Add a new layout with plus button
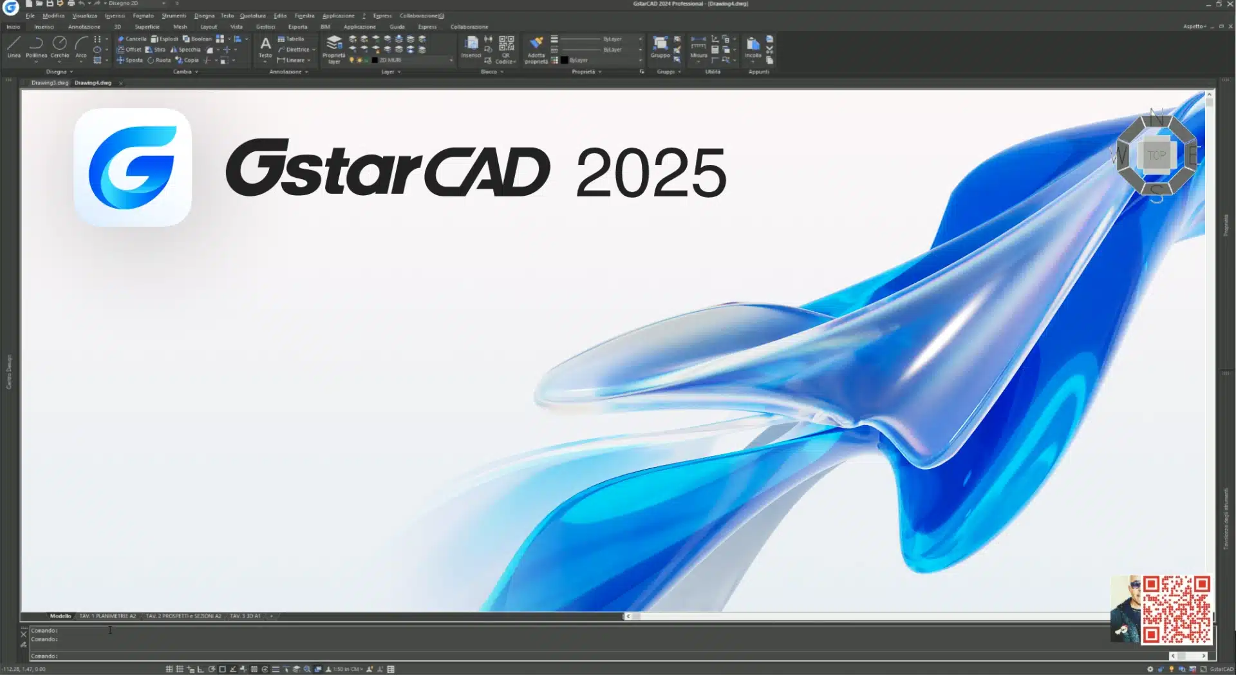Image resolution: width=1236 pixels, height=675 pixels. pyautogui.click(x=272, y=616)
